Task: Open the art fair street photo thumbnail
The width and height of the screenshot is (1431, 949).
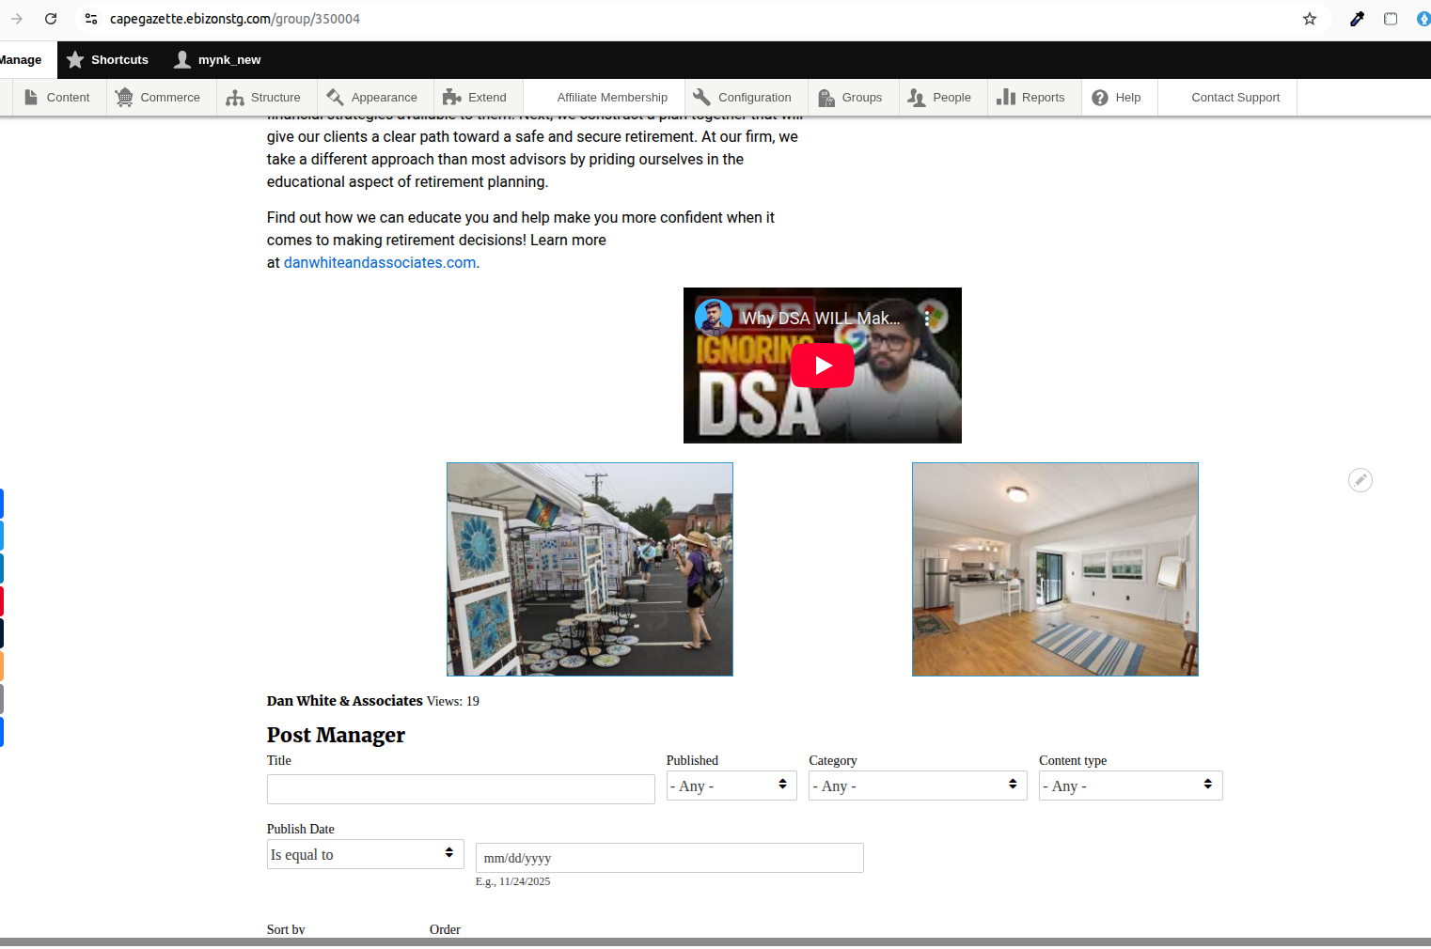Action: tap(590, 569)
